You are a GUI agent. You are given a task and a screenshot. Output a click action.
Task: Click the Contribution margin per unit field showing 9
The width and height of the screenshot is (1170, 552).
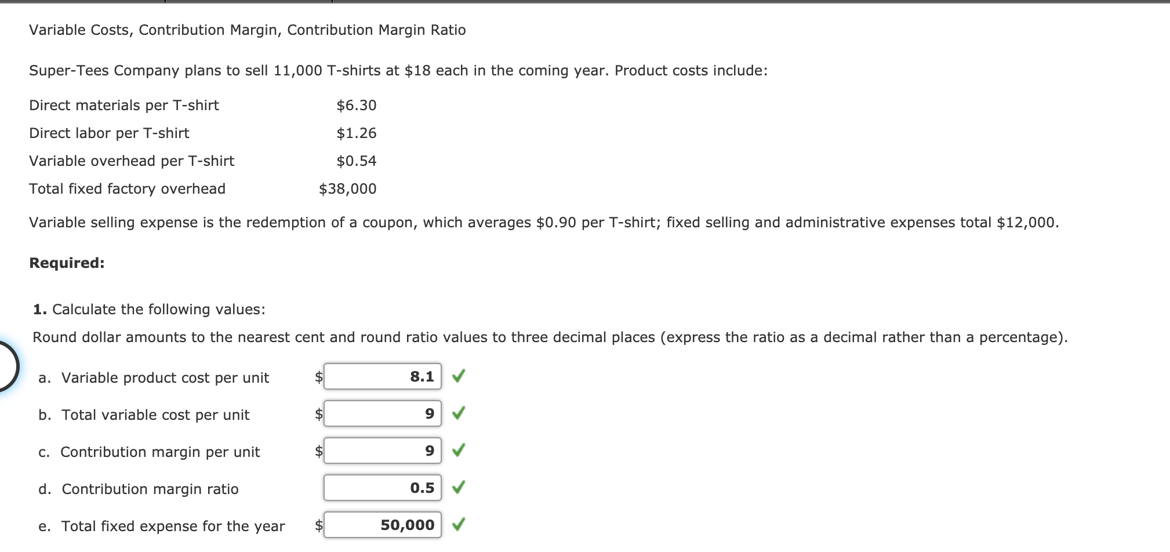point(383,451)
